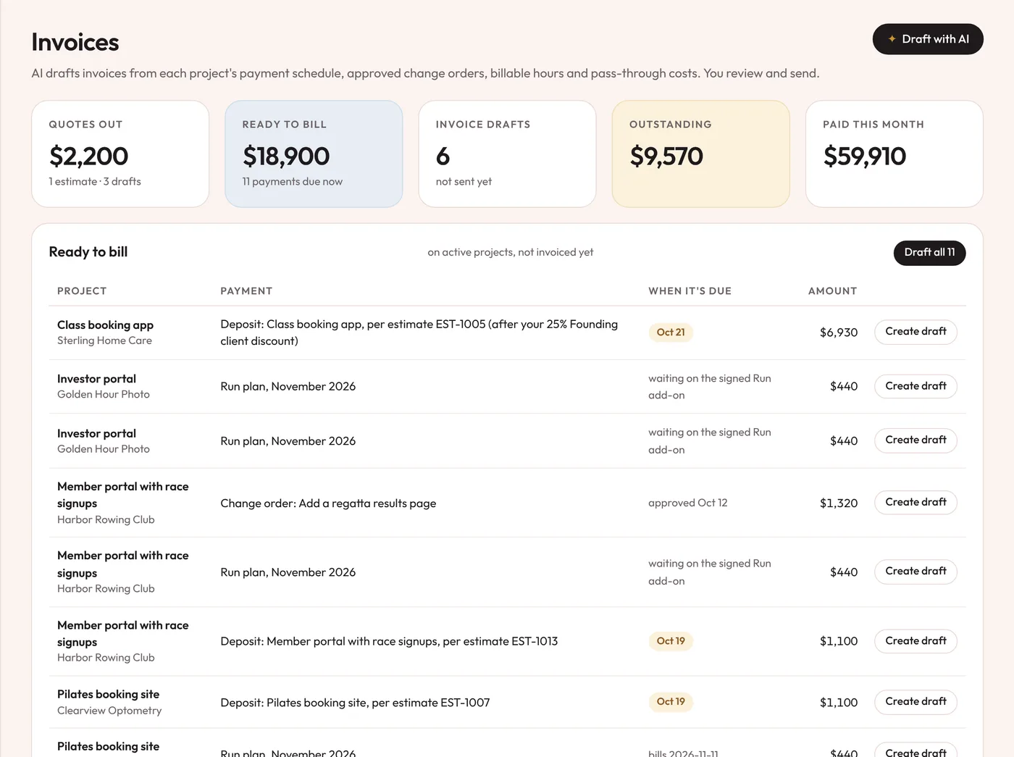Click Clearview Optometry client name
1014x757 pixels.
109,711
